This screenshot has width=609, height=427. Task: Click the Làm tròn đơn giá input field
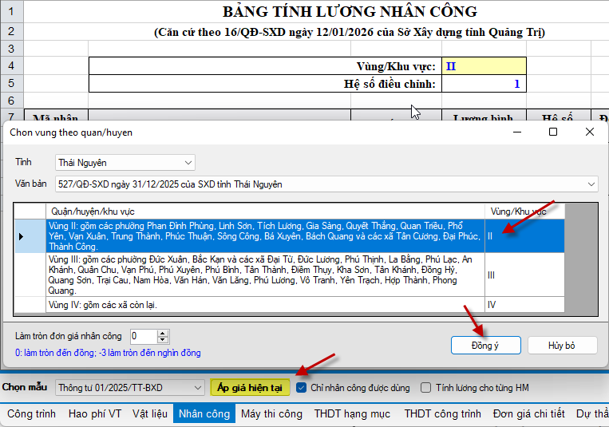tap(143, 336)
